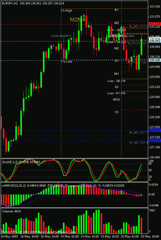This screenshot has width=161, height=240.
Task: Select the 0.6534 MACD scale value
Action: point(154,185)
